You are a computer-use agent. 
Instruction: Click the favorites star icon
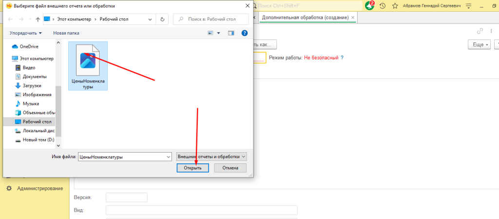tap(395, 6)
